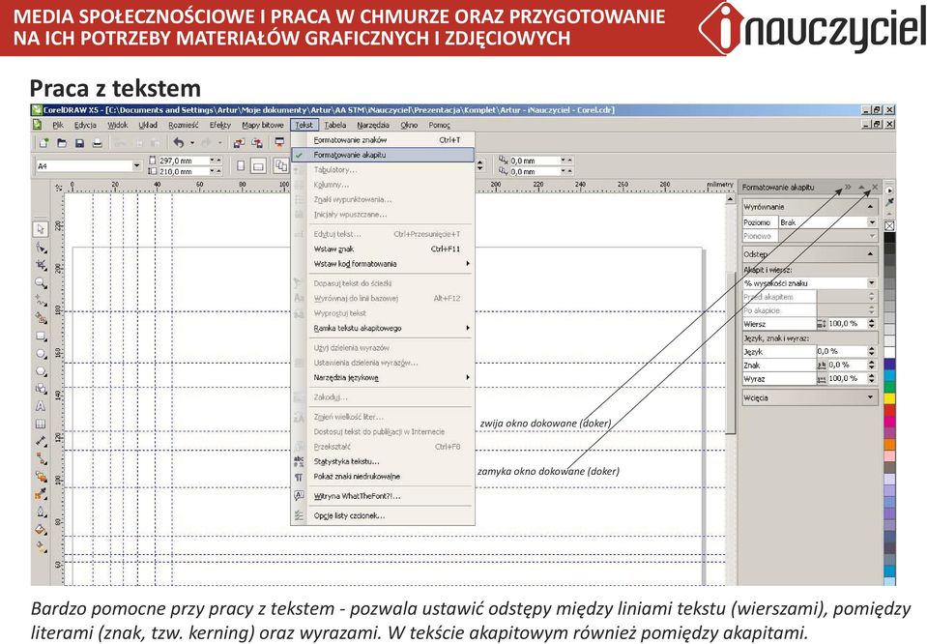This screenshot has width=927, height=644.
Task: Select the Outline pen tool
Action: coord(41,512)
